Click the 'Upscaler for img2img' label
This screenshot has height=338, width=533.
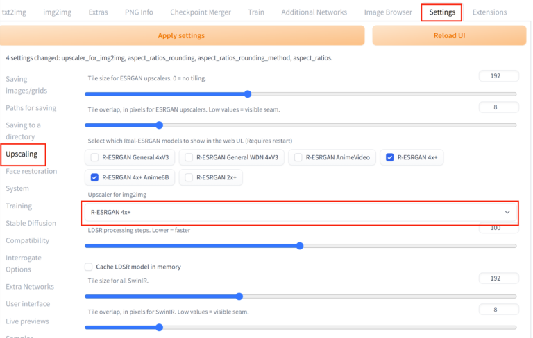pos(117,195)
